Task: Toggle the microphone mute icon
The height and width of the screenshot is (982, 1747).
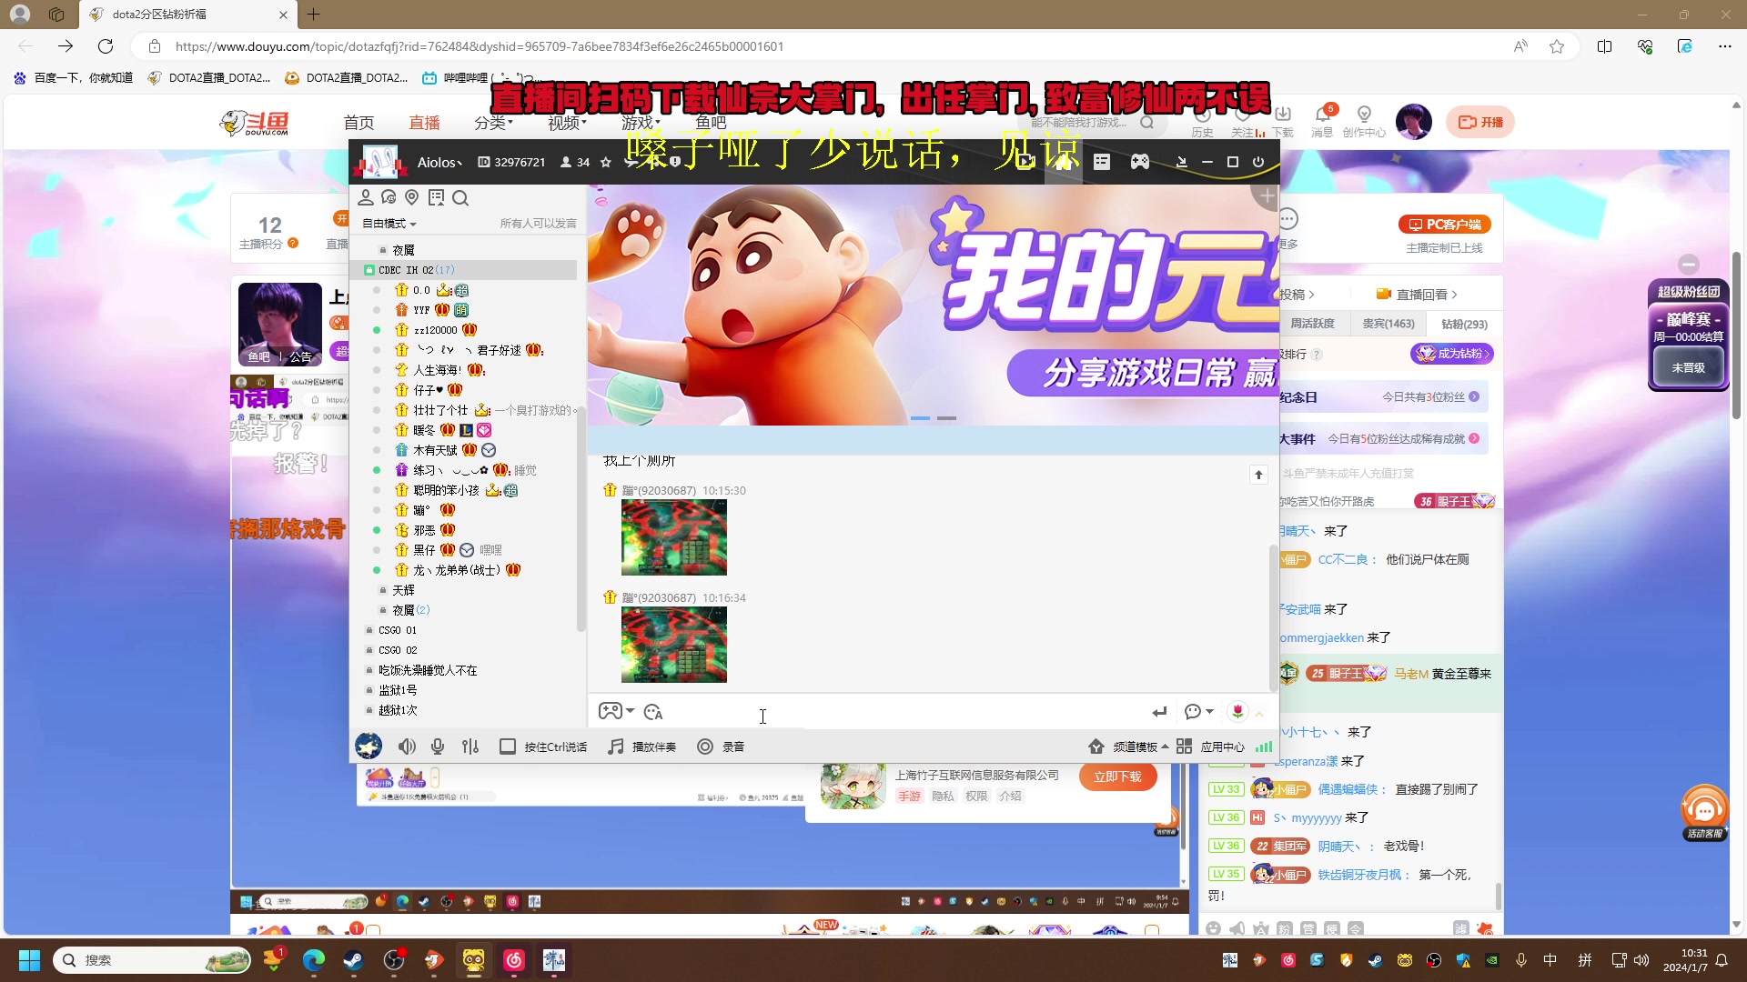Action: click(438, 747)
